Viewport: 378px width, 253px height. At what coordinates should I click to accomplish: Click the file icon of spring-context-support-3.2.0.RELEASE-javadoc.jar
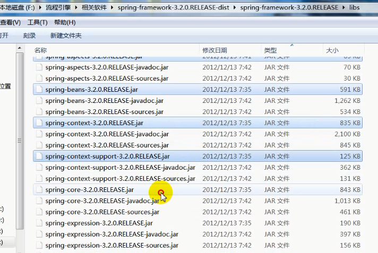[x=39, y=167]
